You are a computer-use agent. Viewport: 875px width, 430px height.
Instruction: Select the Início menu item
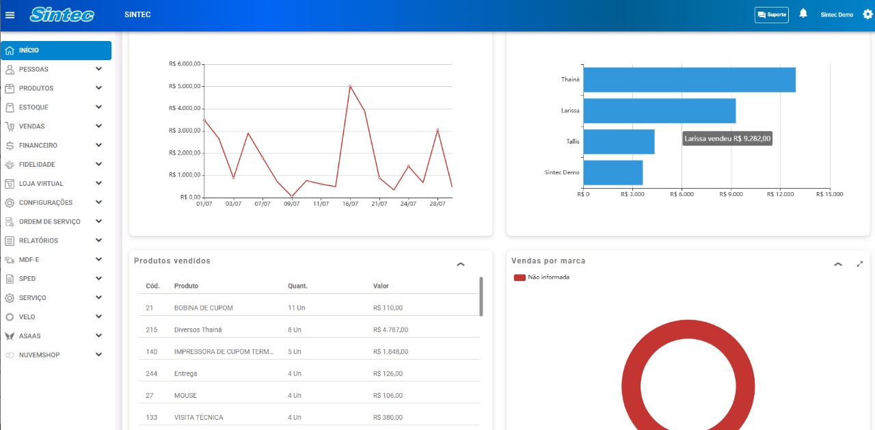56,51
